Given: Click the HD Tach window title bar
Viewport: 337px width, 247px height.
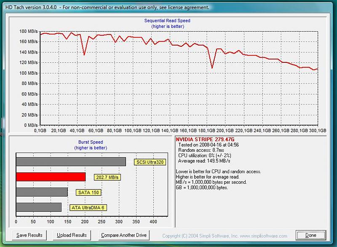Looking at the screenshot, I should (x=168, y=7).
